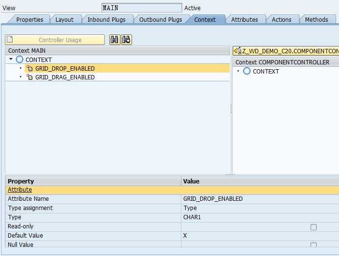The height and width of the screenshot is (256, 339).
Task: Select GRID_DRAG_ENABLED tree row
Action: point(118,77)
